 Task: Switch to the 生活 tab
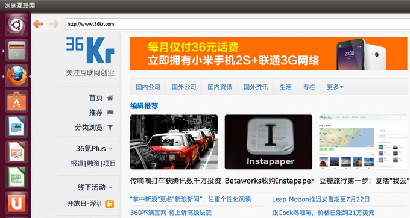click(285, 87)
